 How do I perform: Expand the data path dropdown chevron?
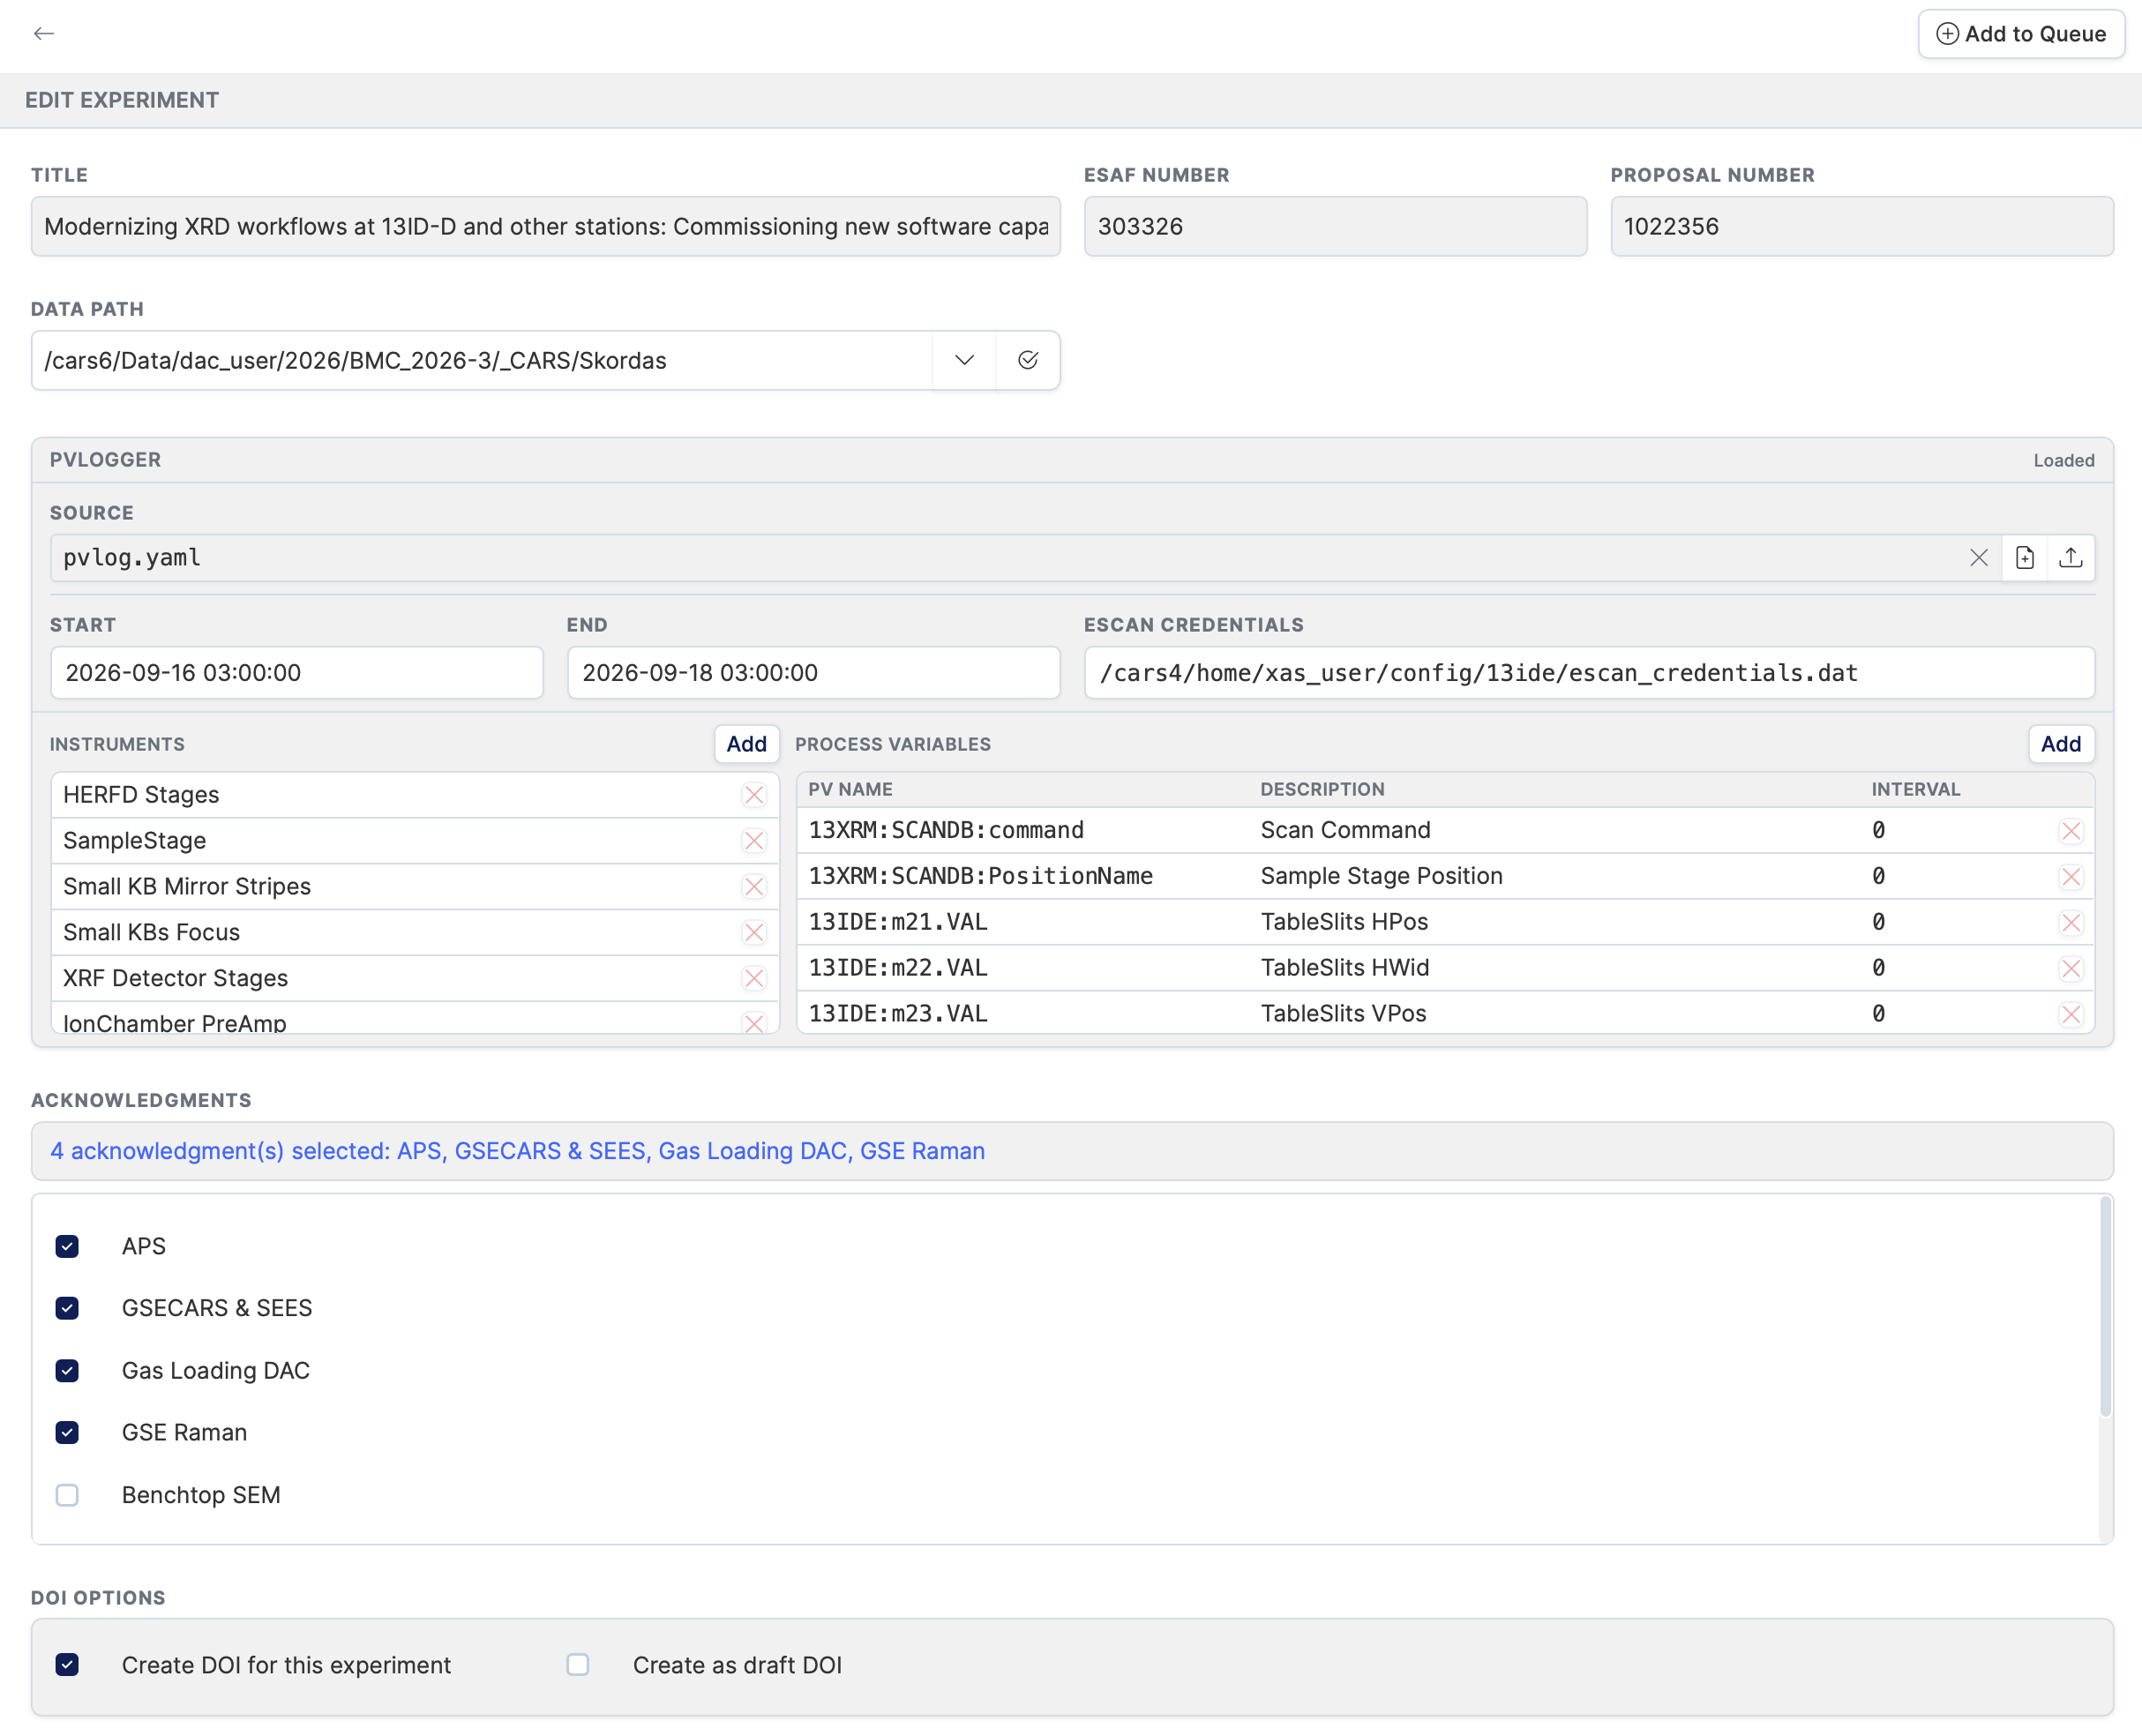964,360
